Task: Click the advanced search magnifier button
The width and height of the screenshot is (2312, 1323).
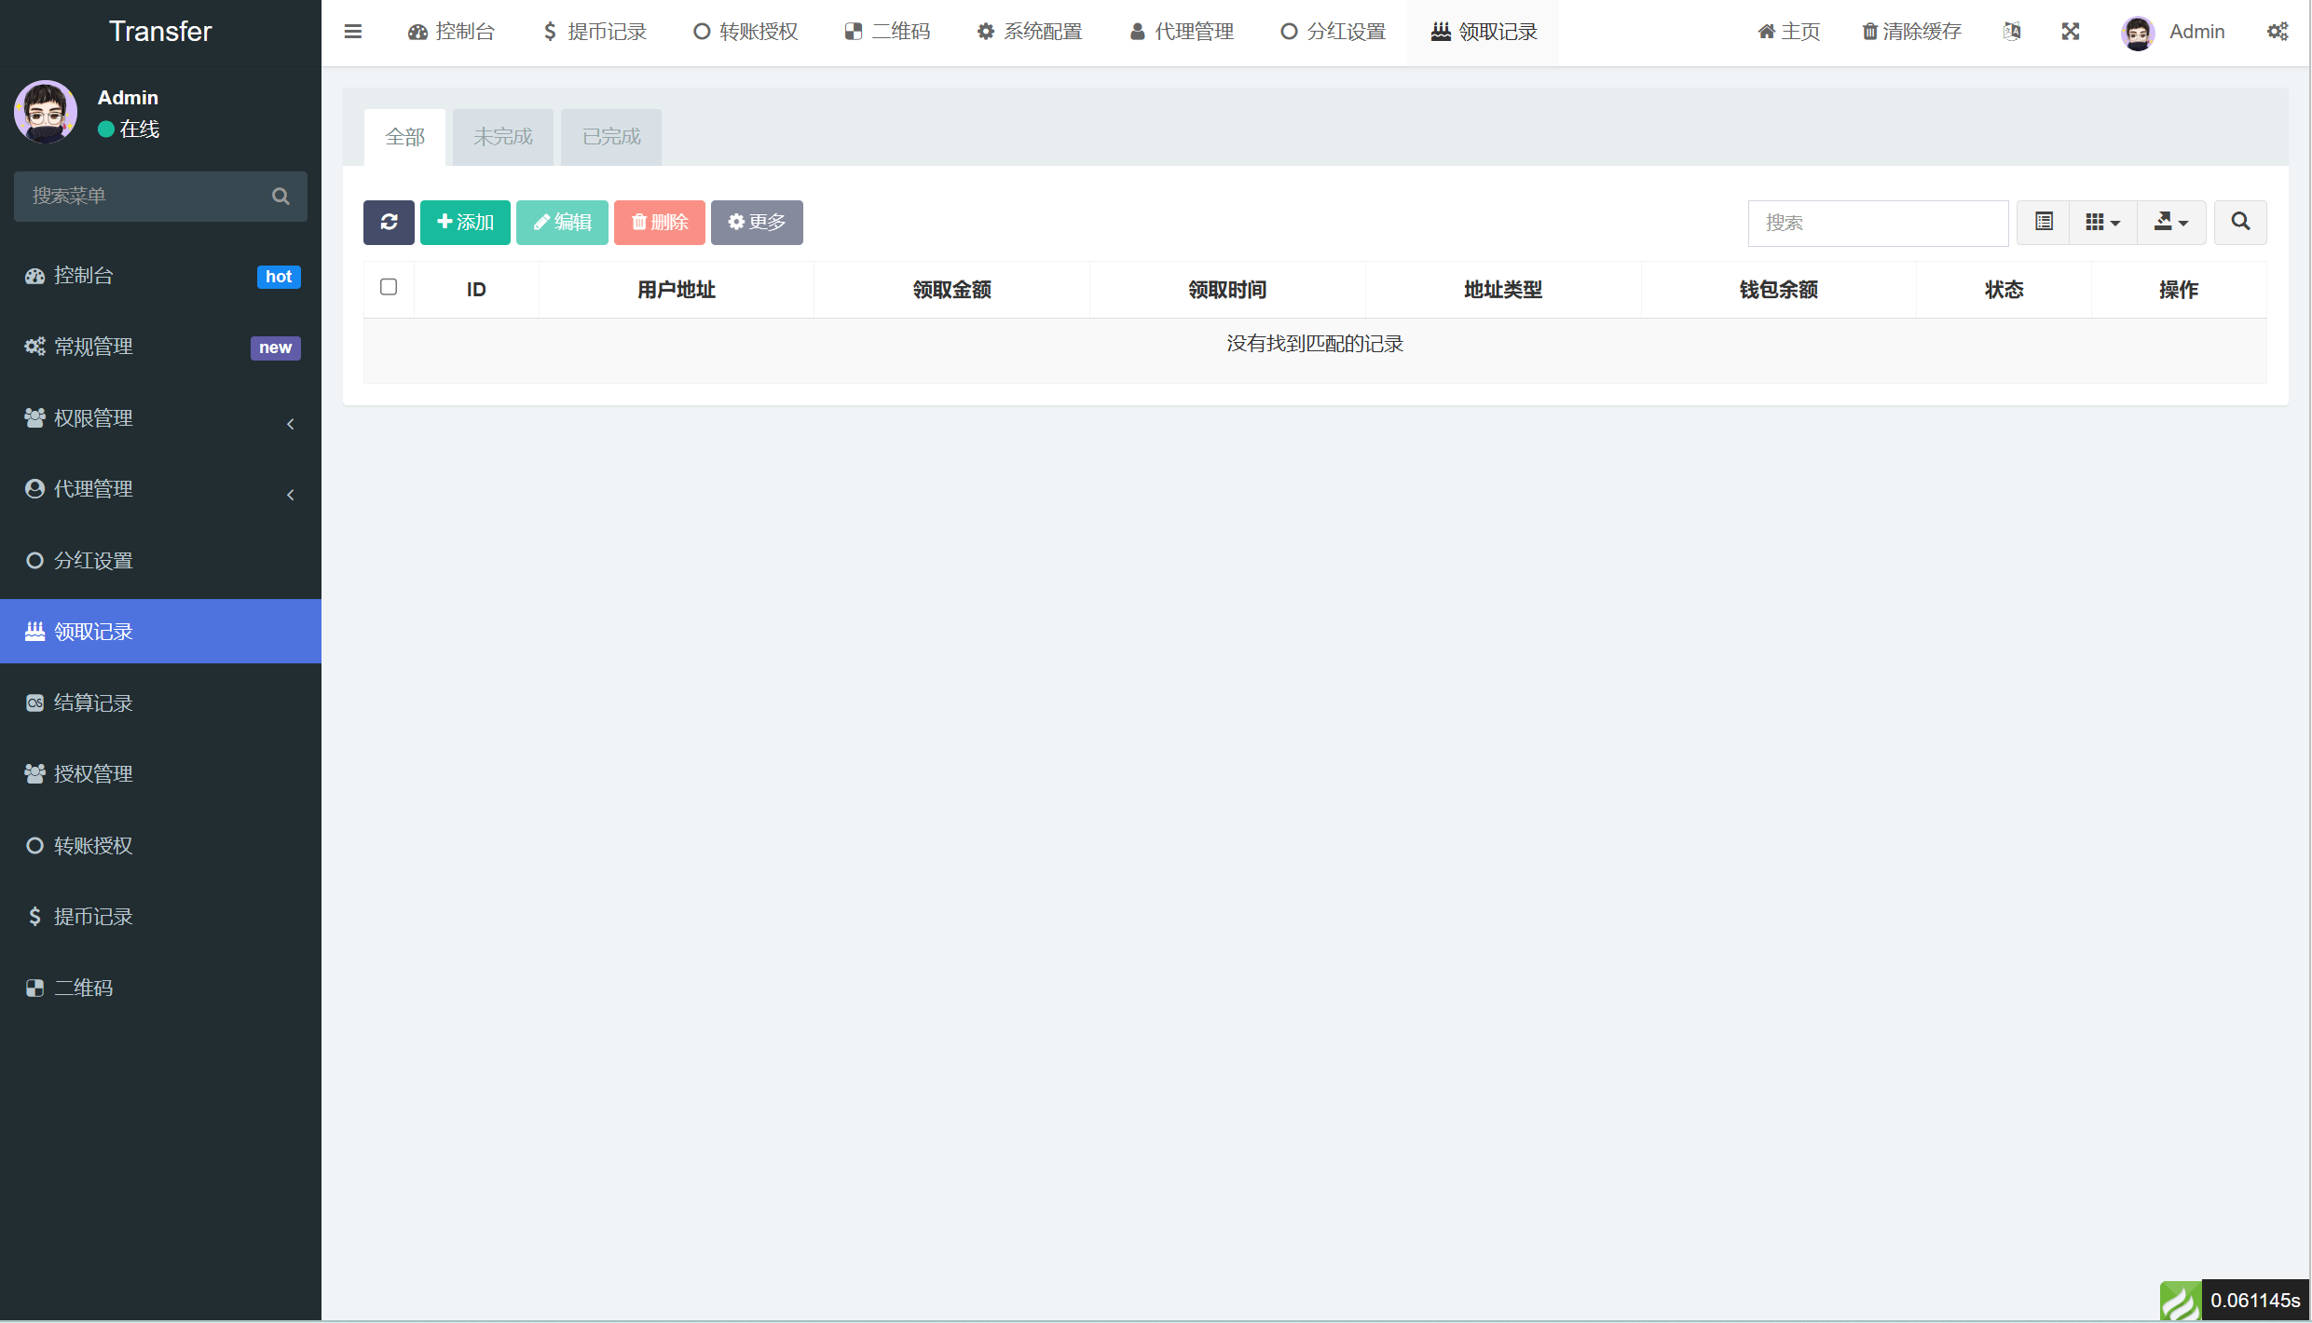Action: click(2240, 222)
